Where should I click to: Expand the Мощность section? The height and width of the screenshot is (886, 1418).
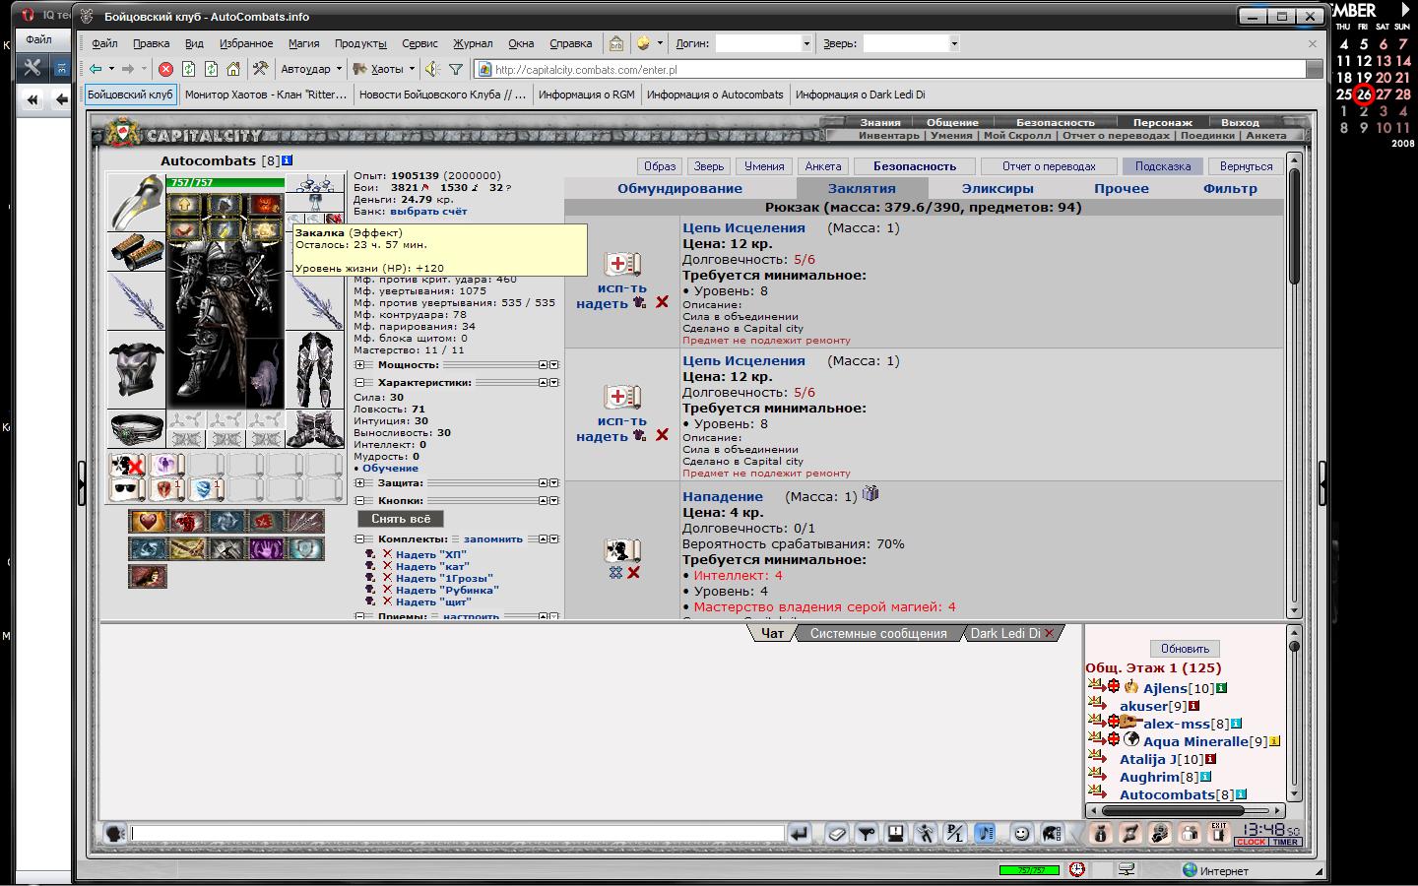coord(360,365)
